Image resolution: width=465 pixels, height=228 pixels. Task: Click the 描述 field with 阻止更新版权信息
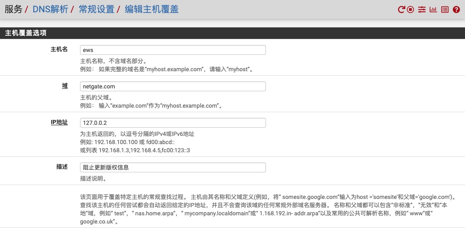(173, 167)
